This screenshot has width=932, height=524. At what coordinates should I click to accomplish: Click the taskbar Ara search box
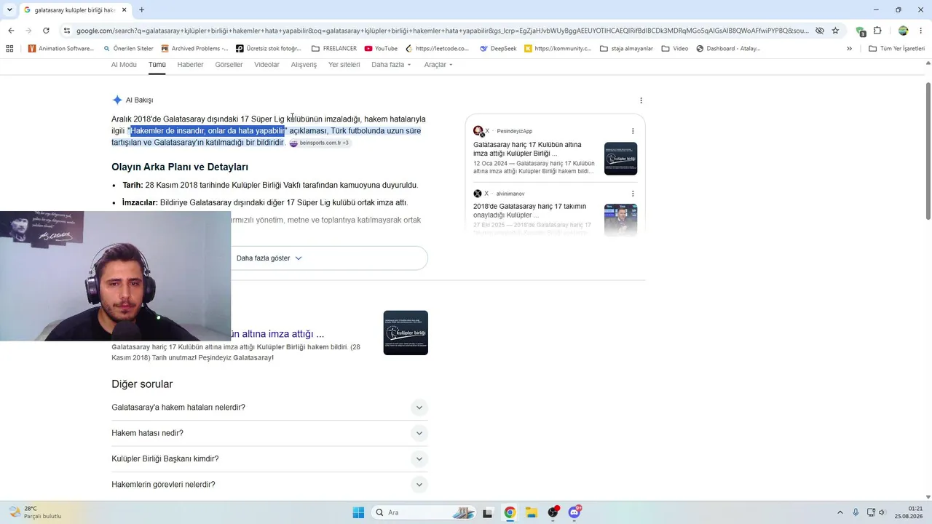pos(424,512)
